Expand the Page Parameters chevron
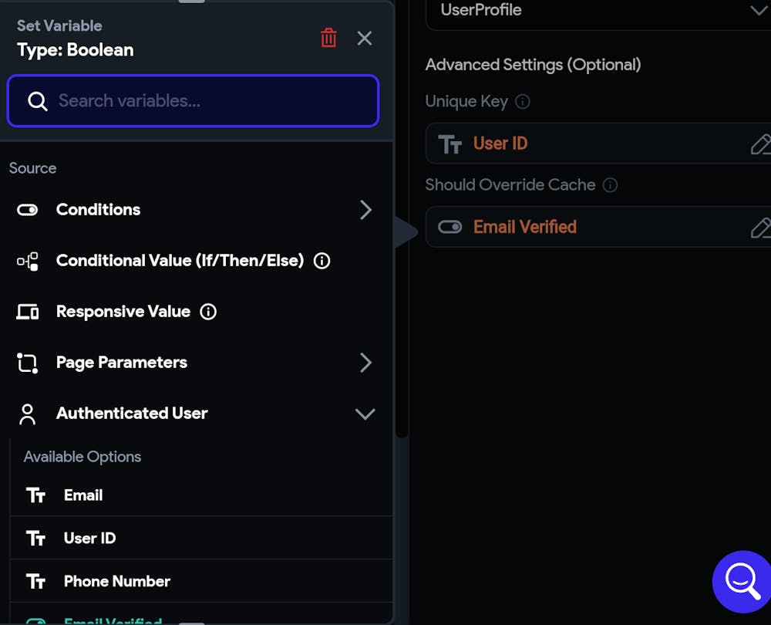Screen dimensions: 771x625 pos(365,363)
